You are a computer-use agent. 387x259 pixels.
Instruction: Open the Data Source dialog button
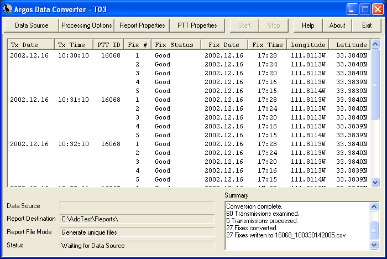(x=32, y=25)
